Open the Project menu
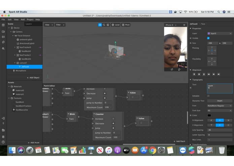The width and height of the screenshot is (234, 166). (x=30, y=19)
